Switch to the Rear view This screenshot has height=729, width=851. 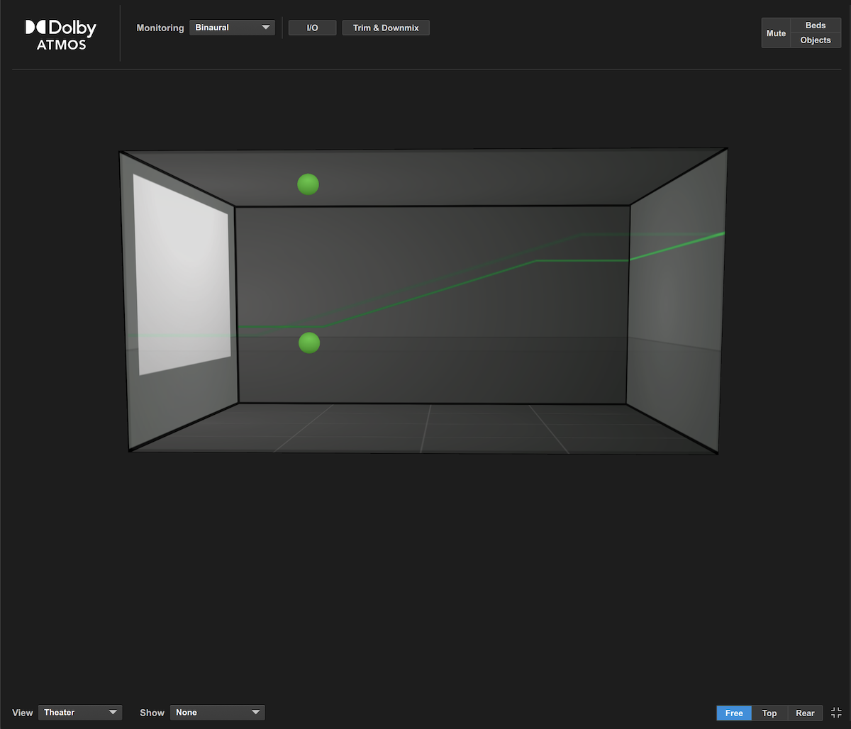coord(805,713)
